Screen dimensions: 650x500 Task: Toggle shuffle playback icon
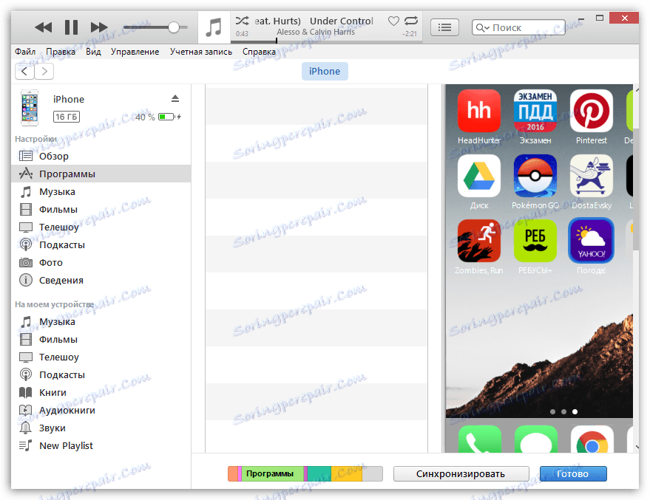[x=242, y=20]
